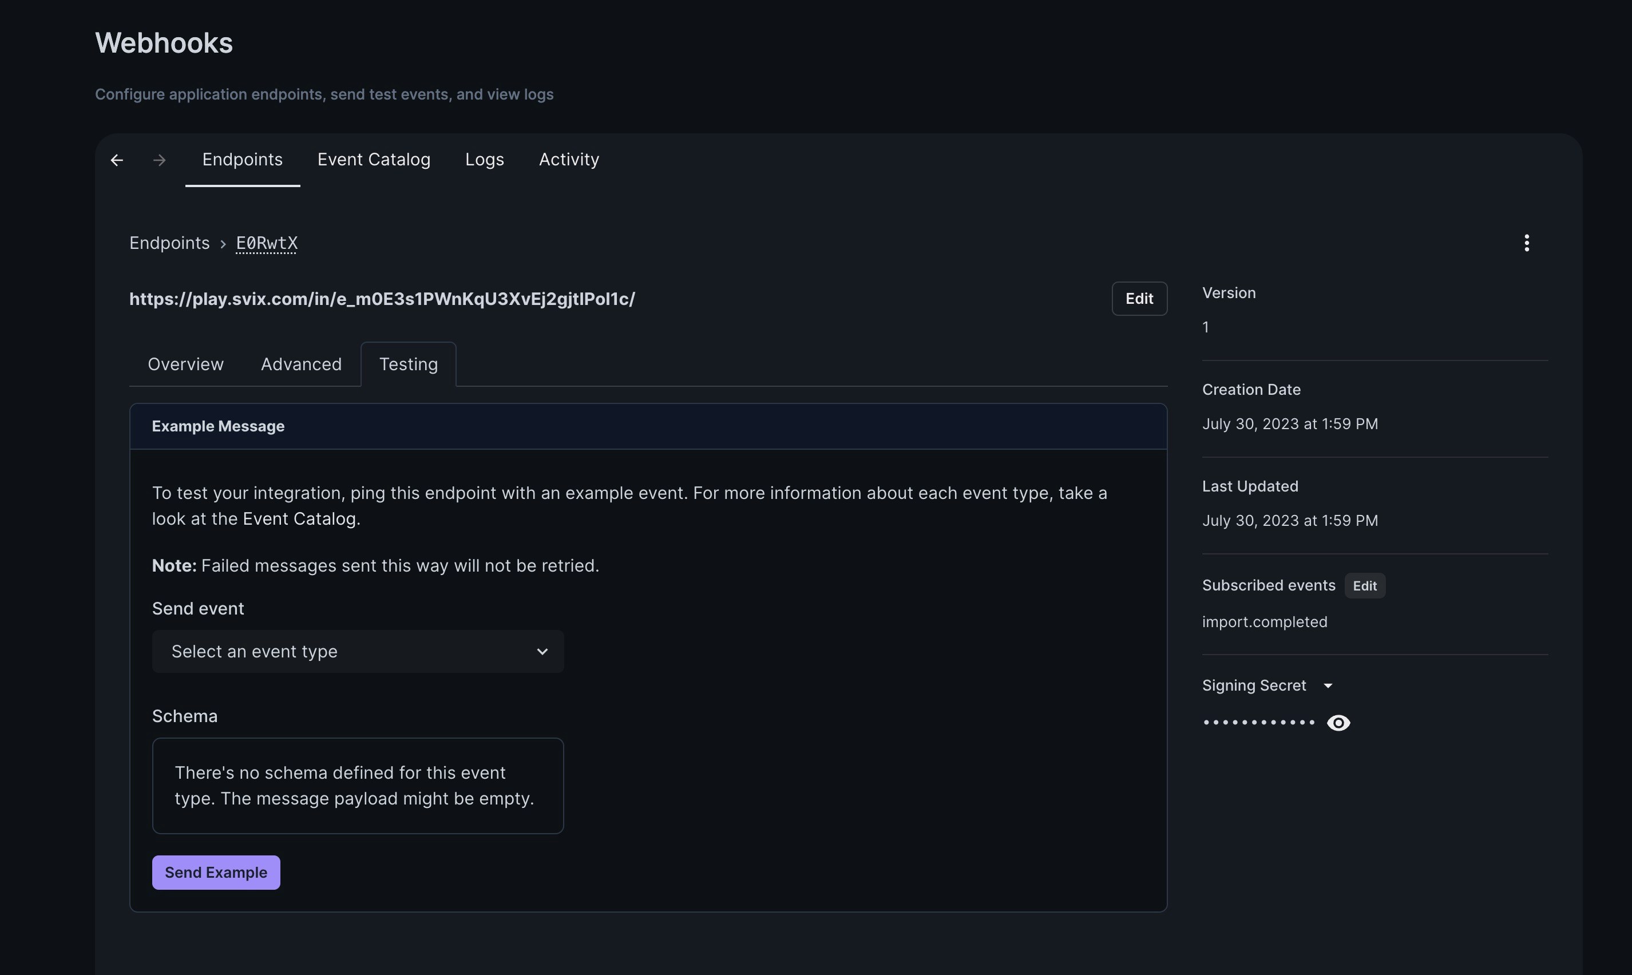Edit the endpoint URL

1139,299
